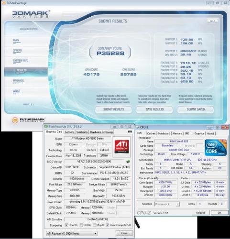Click the Close button in GPU-Z
Image resolution: width=230 pixels, height=239 pixels.
(124, 233)
